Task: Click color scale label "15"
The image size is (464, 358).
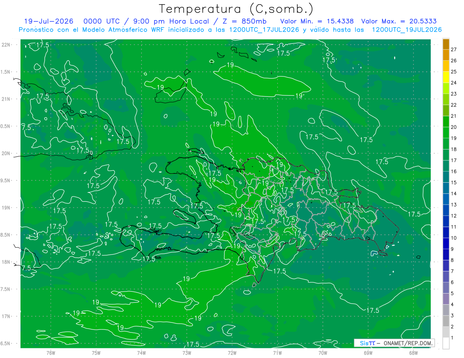Action: (454, 182)
